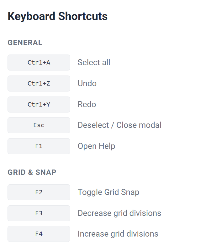211x251 pixels.
Task: Click the 'Redo' shortcut description
Action: 87,104
